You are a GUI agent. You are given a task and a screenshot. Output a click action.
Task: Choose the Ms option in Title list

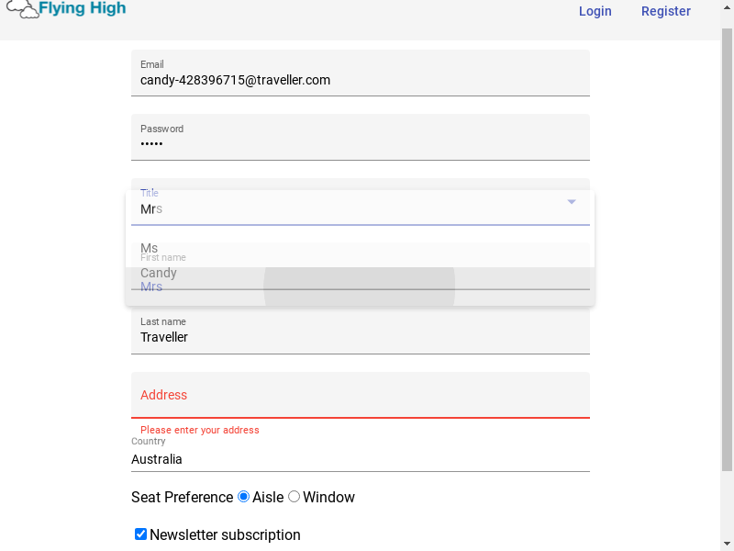(360, 248)
